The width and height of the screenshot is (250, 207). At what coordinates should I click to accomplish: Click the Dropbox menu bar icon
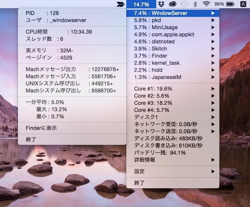tap(161, 4)
